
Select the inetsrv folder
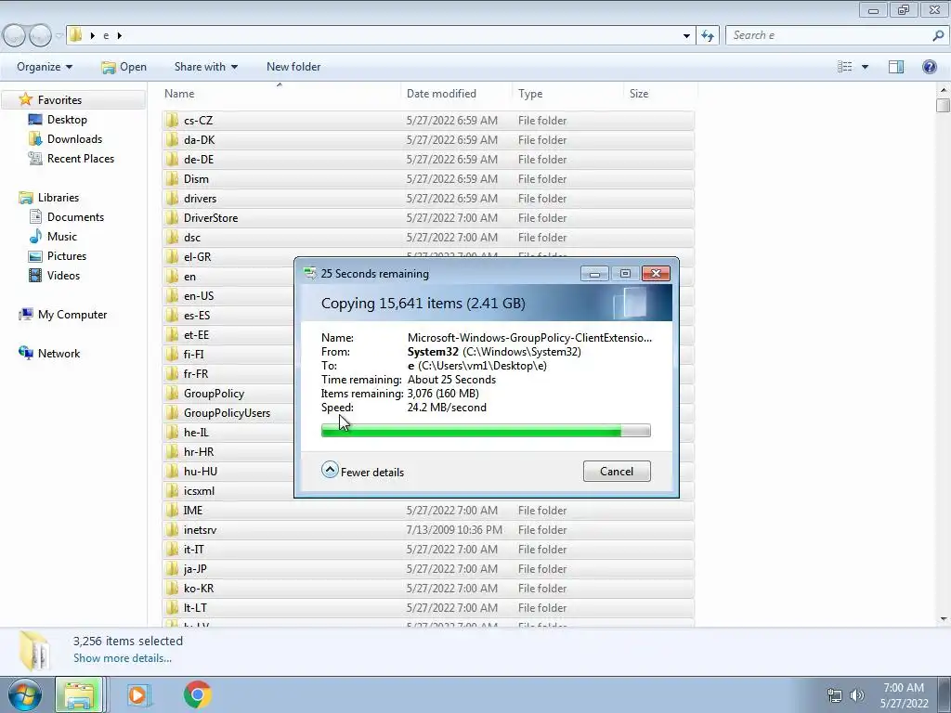[427, 529]
